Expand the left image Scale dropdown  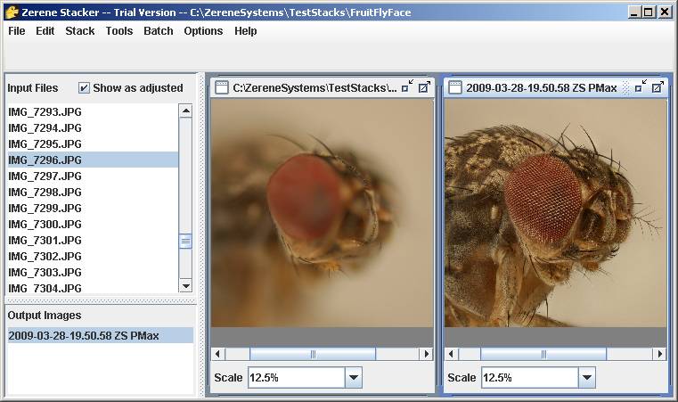click(x=354, y=377)
